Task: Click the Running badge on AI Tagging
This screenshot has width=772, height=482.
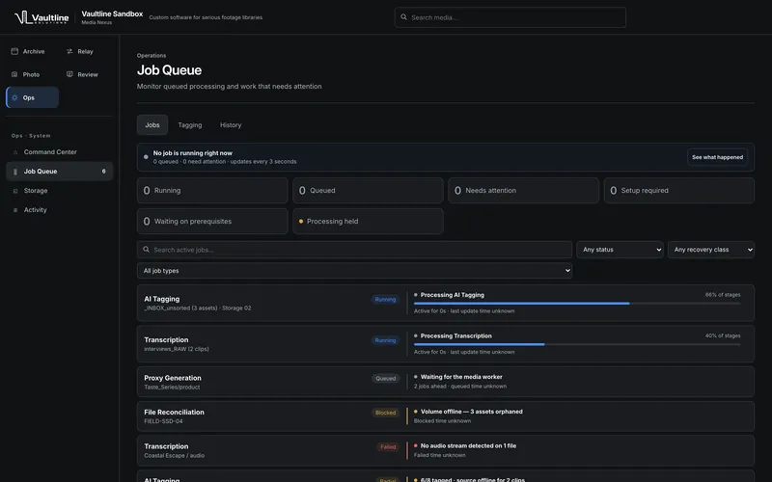Action: coord(385,299)
